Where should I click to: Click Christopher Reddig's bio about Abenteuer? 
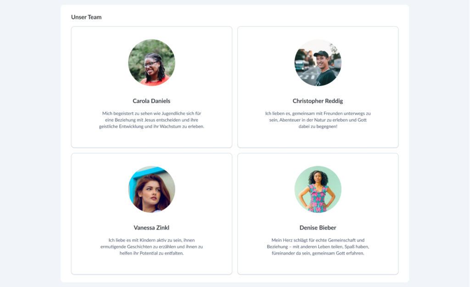click(318, 120)
